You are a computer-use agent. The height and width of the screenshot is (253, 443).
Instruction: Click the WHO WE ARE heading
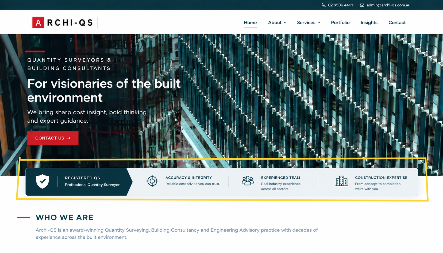(64, 218)
